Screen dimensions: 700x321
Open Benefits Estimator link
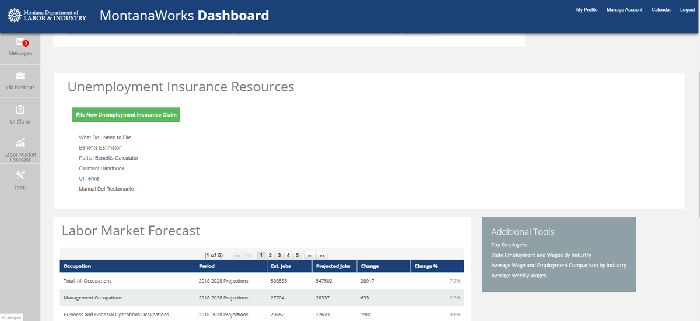(100, 148)
